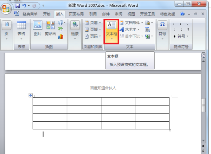Insert the 。 full stop symbol

click(x=180, y=24)
